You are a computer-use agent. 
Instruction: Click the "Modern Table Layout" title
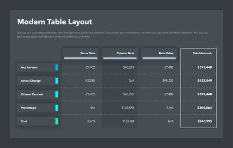tap(54, 22)
